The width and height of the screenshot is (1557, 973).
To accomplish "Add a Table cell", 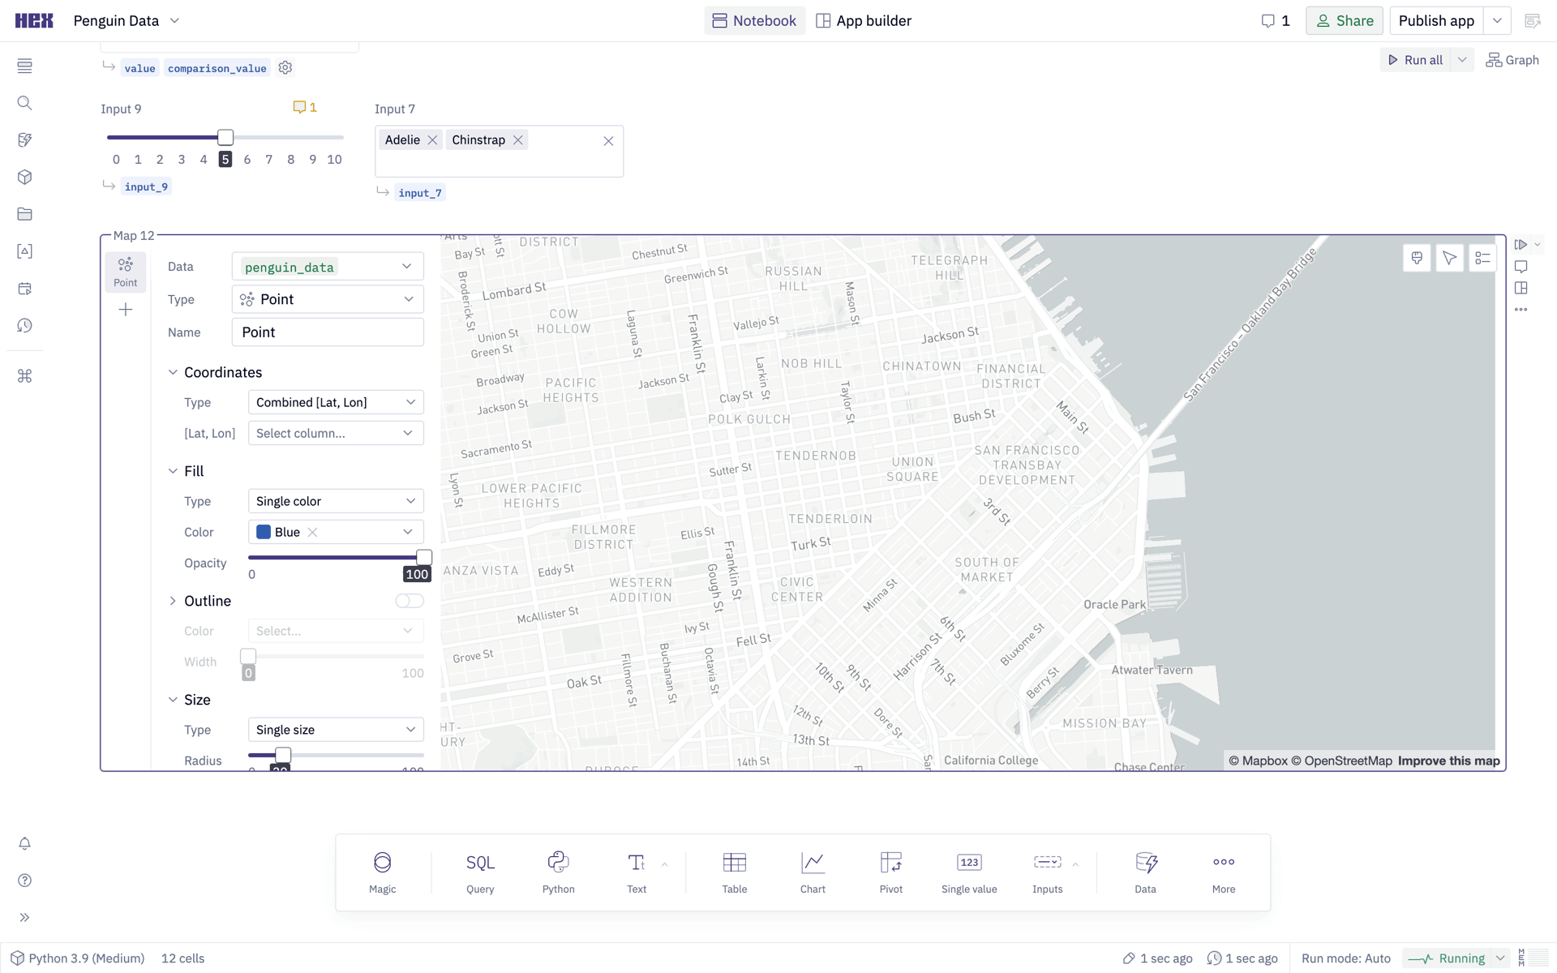I will (x=735, y=872).
